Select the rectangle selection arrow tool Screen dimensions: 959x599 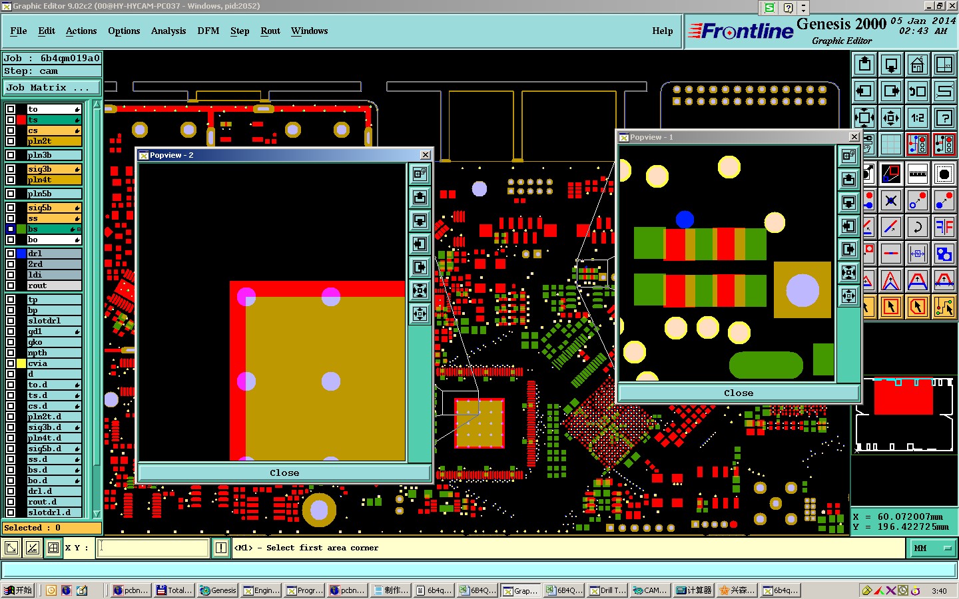(x=891, y=307)
